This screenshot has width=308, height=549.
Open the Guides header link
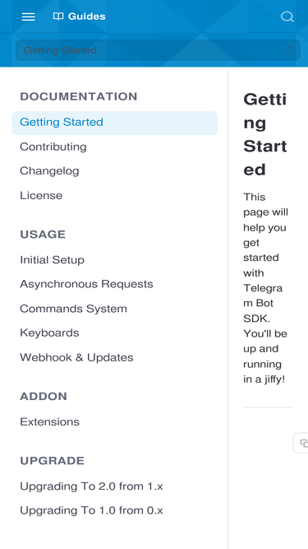80,16
